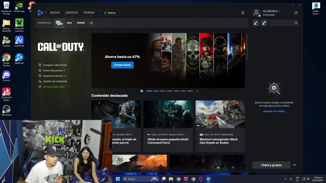
Task: Click the add friend icon
Action: coord(256,23)
